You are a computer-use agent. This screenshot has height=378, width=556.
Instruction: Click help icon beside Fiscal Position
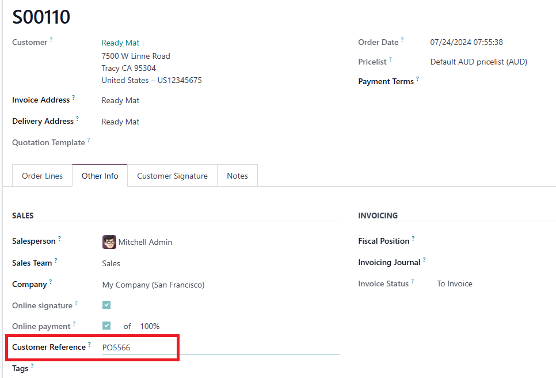[x=413, y=239]
